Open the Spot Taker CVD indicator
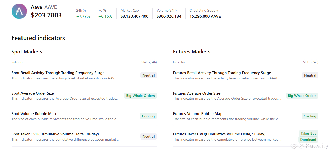Image resolution: width=330 pixels, height=152 pixels. coord(55,134)
